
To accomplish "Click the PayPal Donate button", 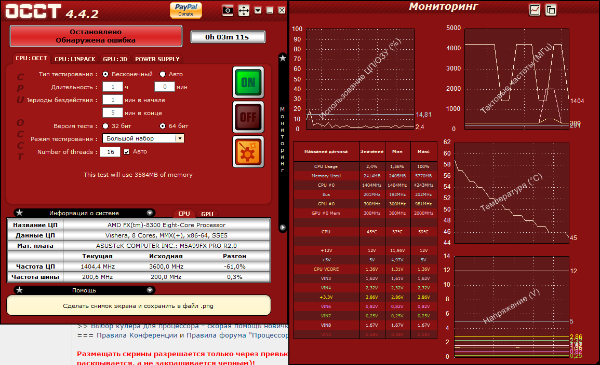I will (186, 10).
